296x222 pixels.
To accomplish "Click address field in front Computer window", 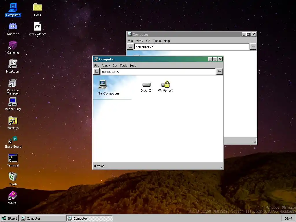I will pyautogui.click(x=158, y=72).
